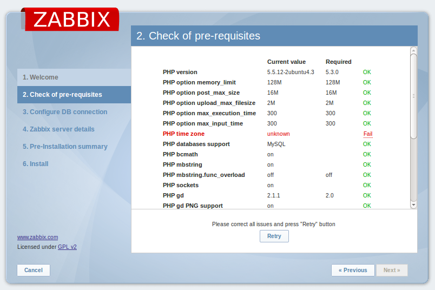
Task: Click the Next button
Action: point(392,270)
